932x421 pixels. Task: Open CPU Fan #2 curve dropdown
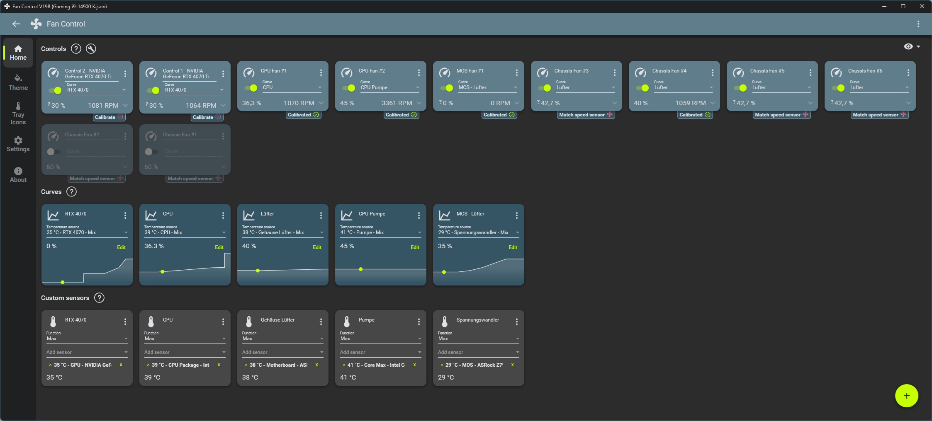[x=390, y=87]
